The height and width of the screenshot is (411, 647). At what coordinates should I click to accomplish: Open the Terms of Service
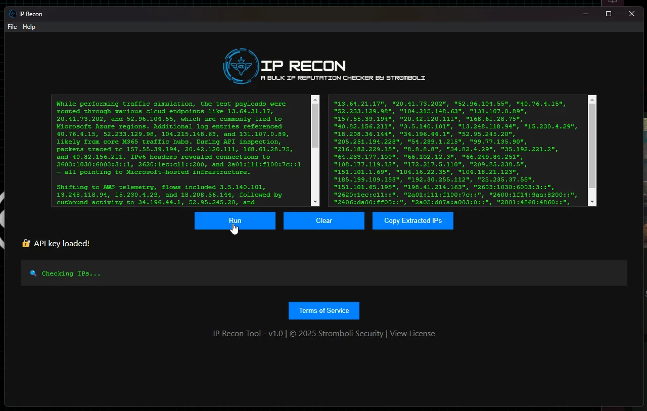(x=323, y=310)
